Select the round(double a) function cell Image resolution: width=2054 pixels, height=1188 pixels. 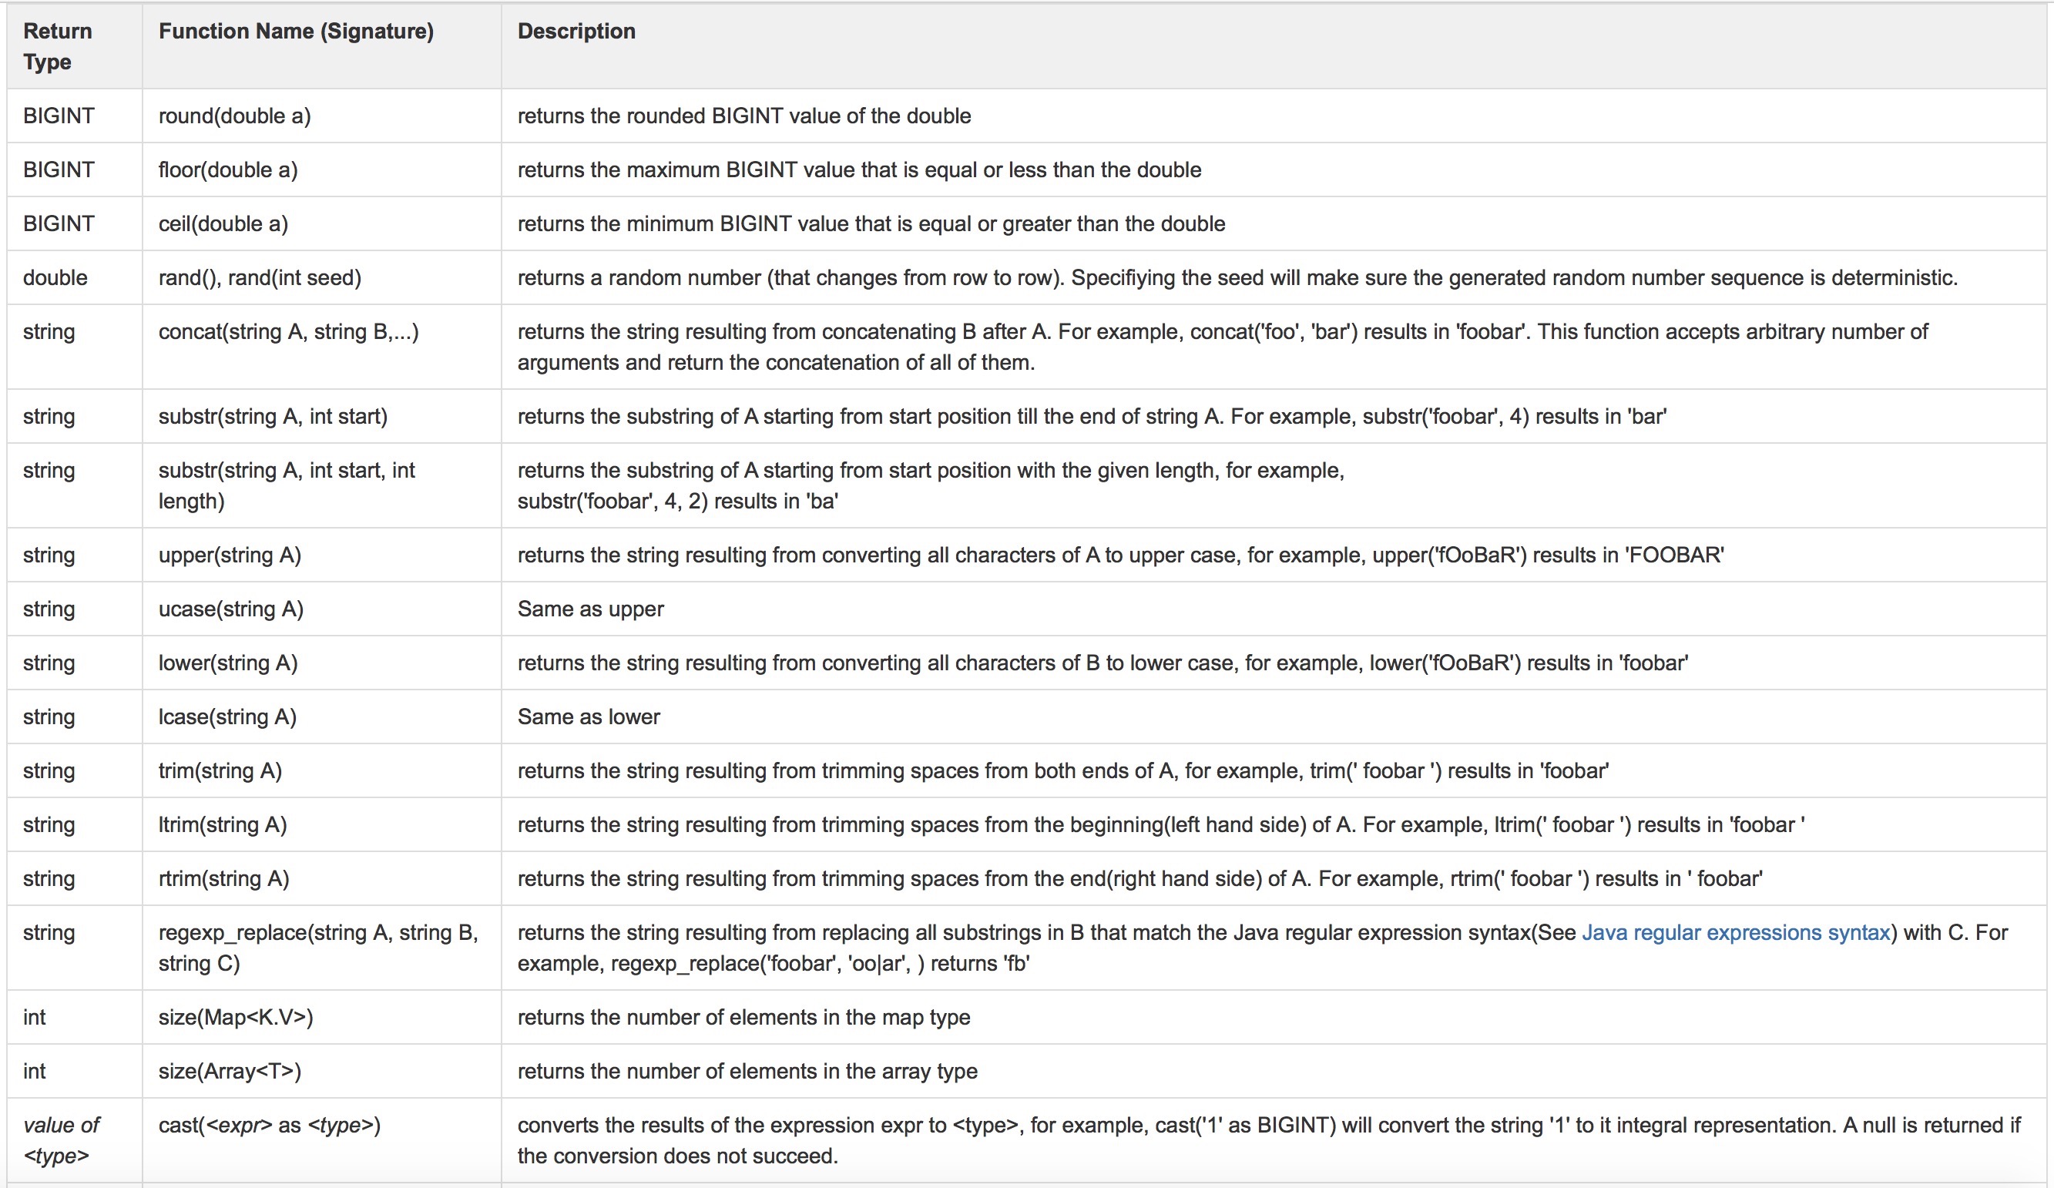pyautogui.click(x=235, y=116)
